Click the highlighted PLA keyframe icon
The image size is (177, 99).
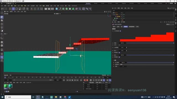pos(104,80)
